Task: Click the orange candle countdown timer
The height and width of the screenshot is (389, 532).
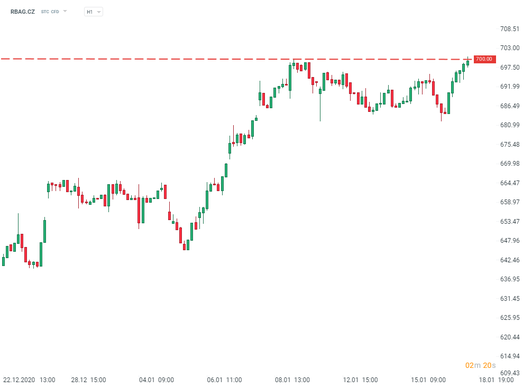Action: tap(480, 365)
